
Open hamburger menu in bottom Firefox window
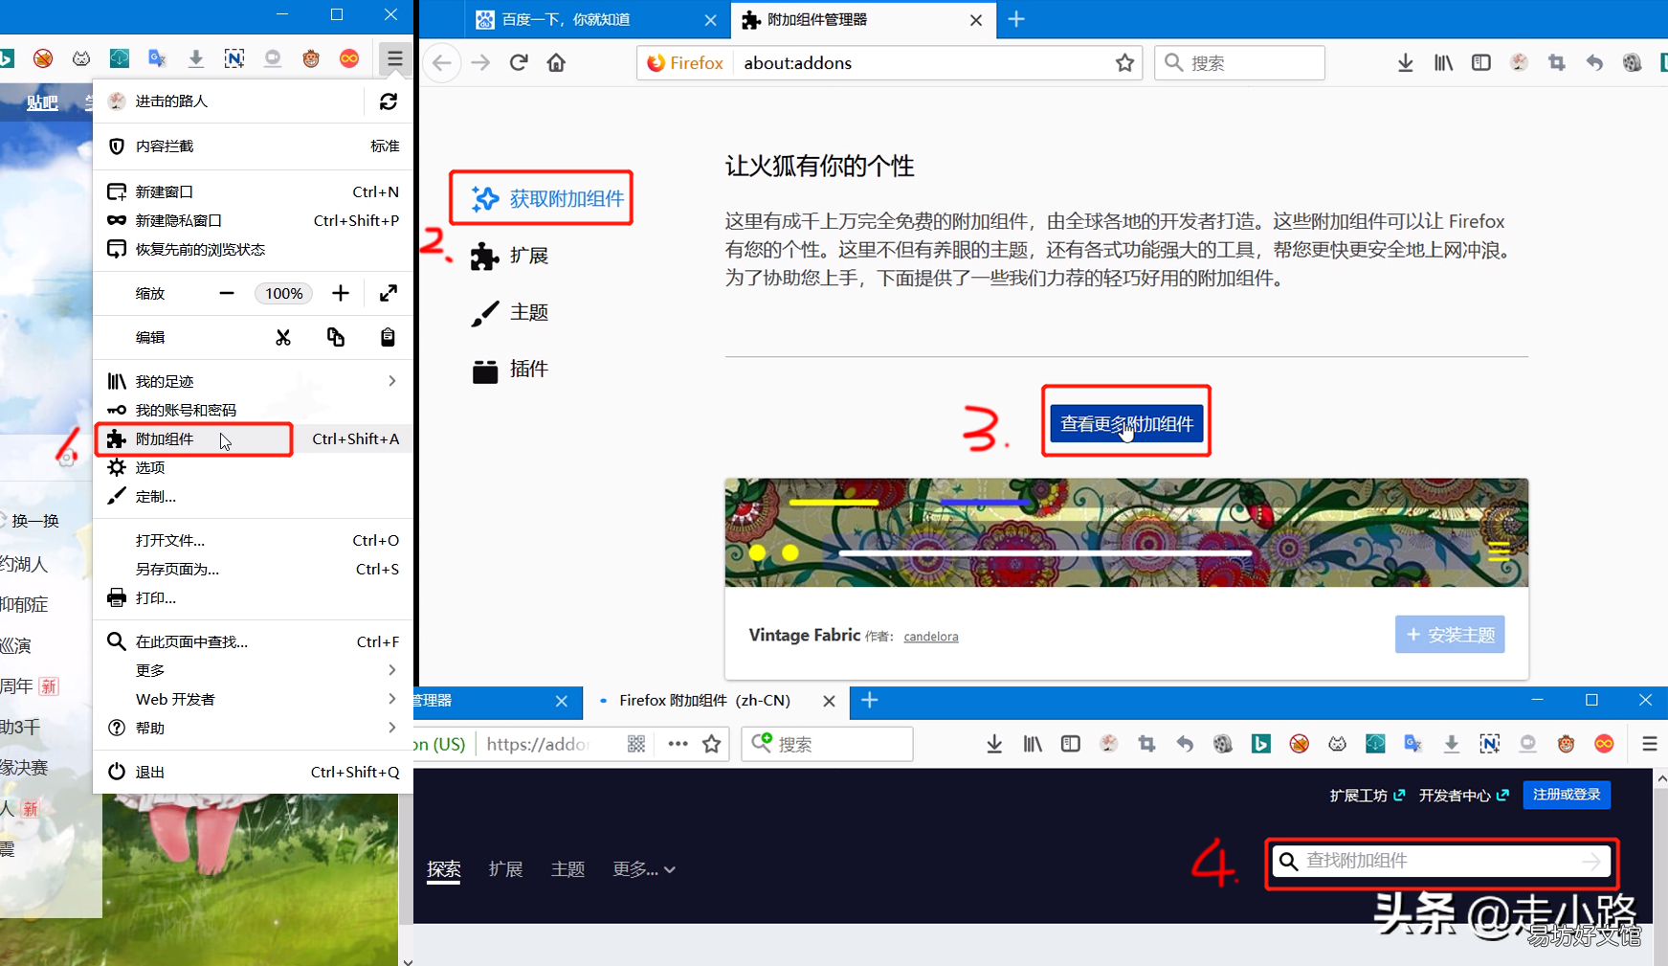pyautogui.click(x=1649, y=744)
